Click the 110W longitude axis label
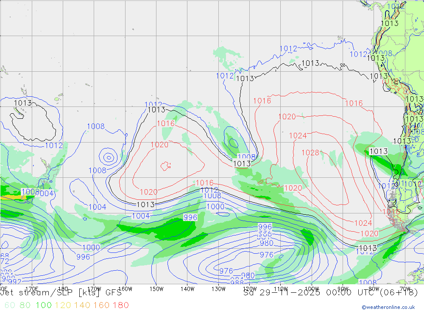Screen dimensions: 424x311 281,289
